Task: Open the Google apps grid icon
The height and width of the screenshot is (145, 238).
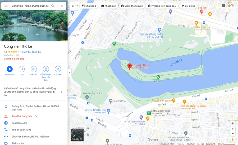Action: [x=223, y=6]
